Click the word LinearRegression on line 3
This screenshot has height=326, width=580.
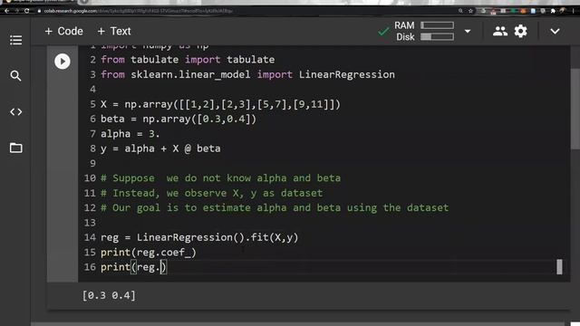(x=346, y=74)
